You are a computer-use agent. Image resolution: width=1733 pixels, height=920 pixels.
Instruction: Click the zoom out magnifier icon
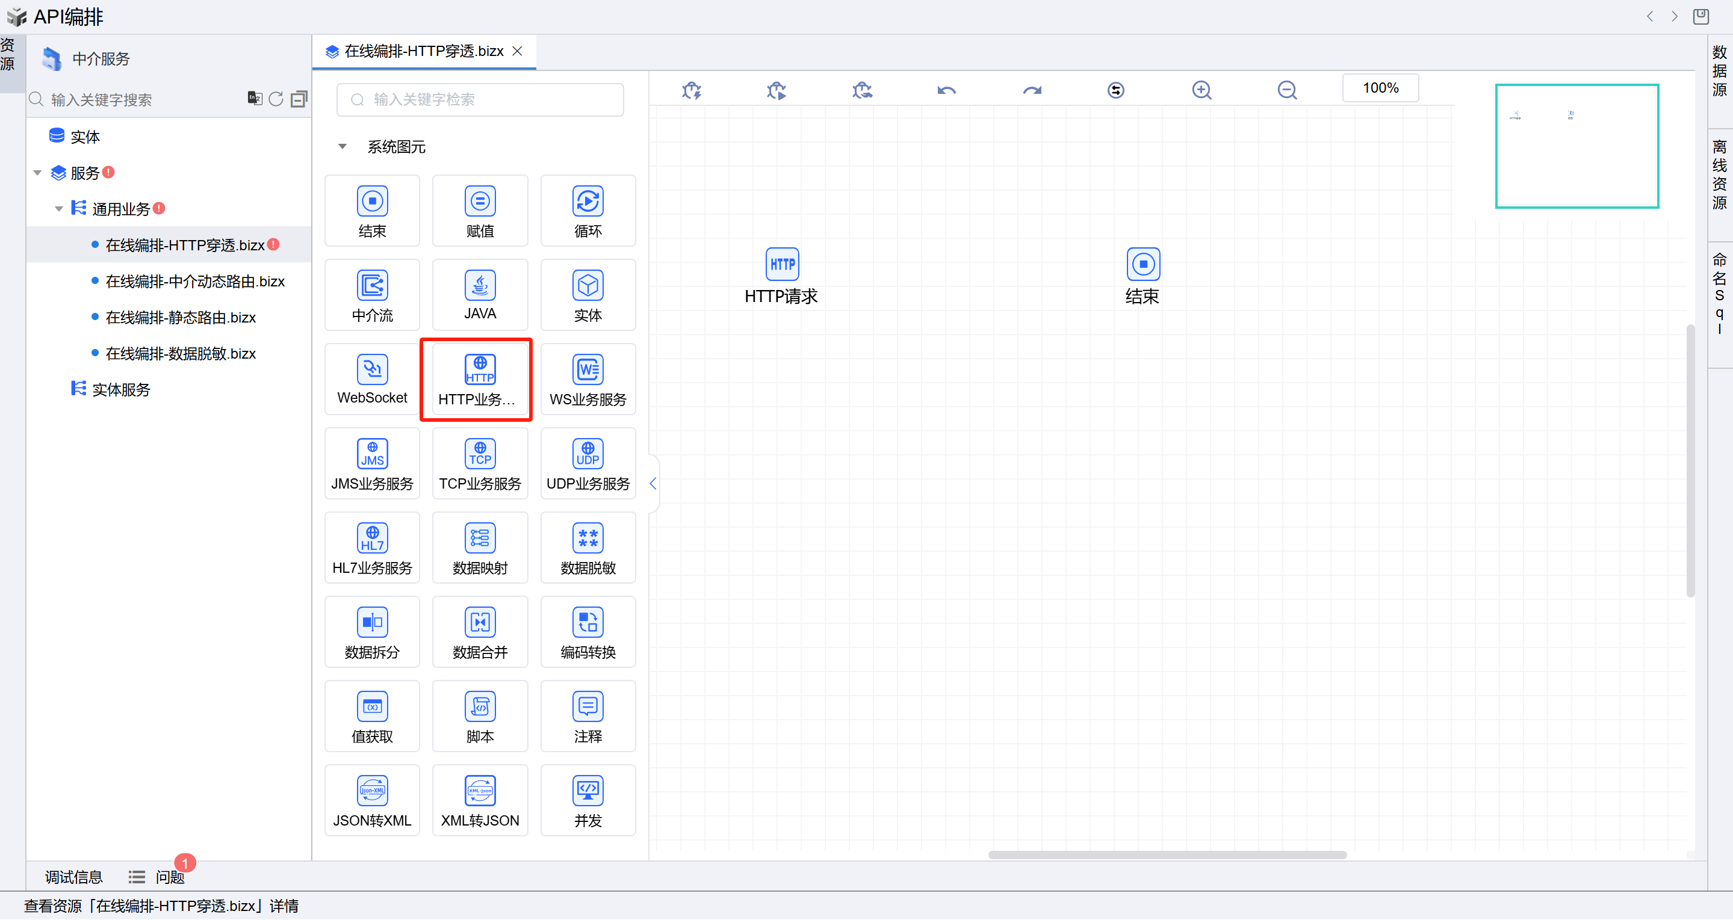(1286, 90)
